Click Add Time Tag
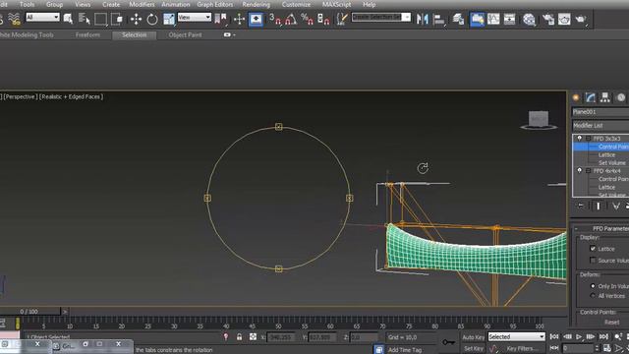 click(x=404, y=350)
